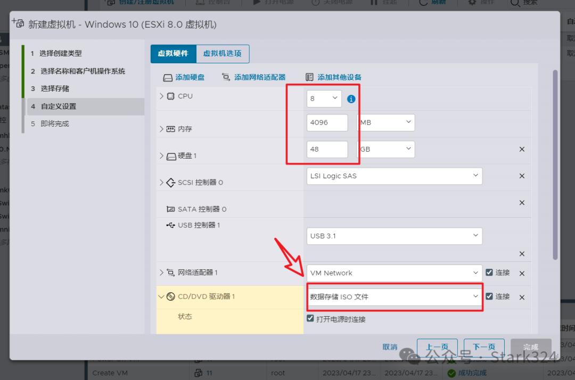Click the SATA 控制器 0 icon
The height and width of the screenshot is (380, 575).
(170, 209)
